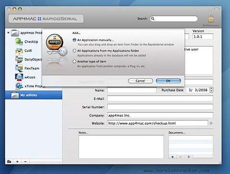The height and width of the screenshot is (174, 230).
Task: Remove the selected item with sidebar minus button
Action: tap(25, 162)
